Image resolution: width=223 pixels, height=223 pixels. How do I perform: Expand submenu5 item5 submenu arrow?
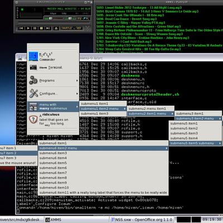(x=220, y=143)
